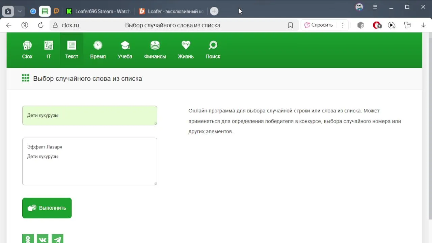The width and height of the screenshot is (432, 243).
Task: Click the gray cube extension icon
Action: [361, 25]
